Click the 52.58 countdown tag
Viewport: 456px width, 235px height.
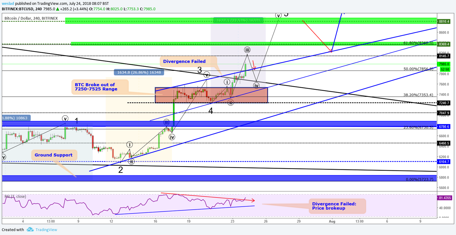coord(444,69)
